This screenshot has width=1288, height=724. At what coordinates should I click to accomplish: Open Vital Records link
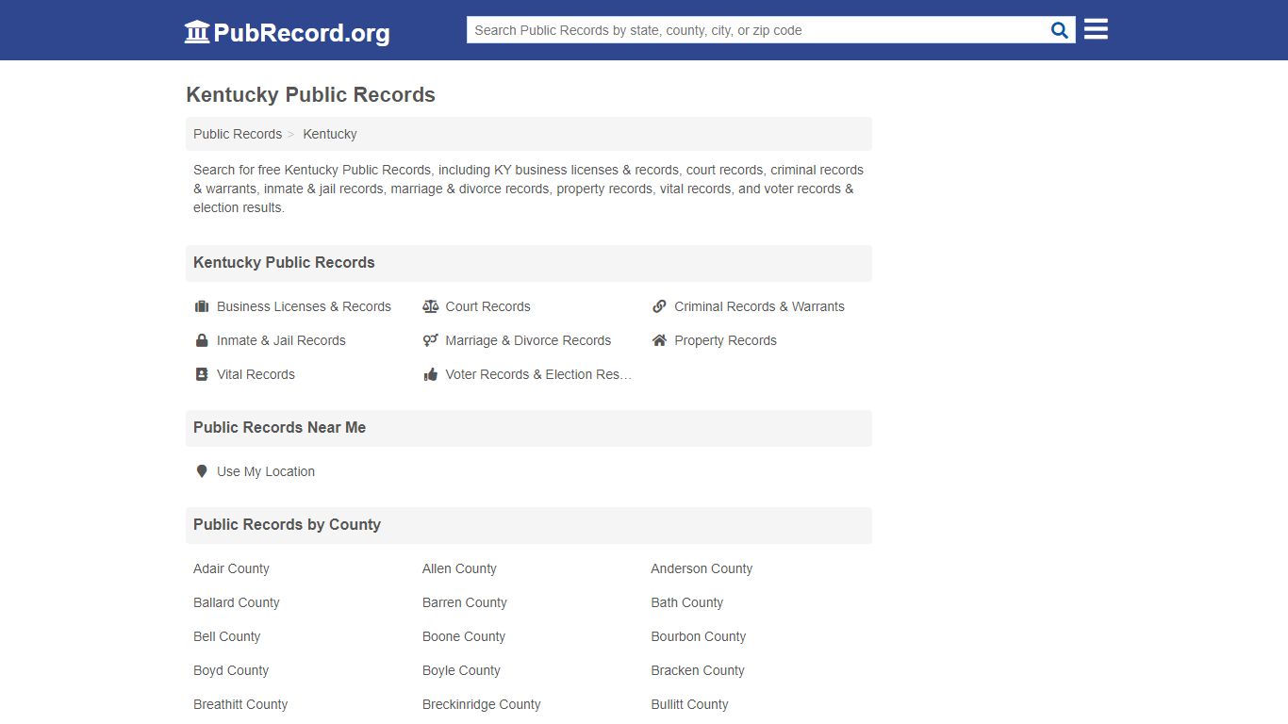click(256, 374)
